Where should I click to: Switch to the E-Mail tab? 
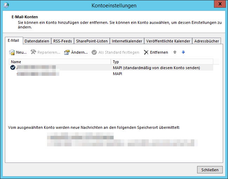[x=15, y=41]
